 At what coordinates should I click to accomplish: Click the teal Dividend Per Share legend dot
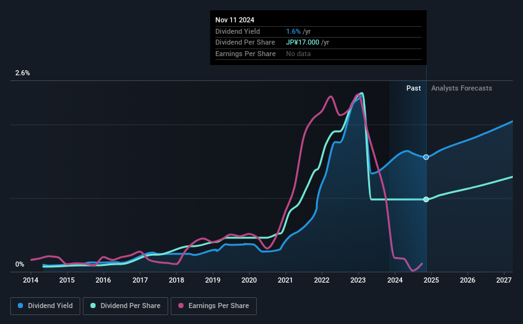[93, 306]
